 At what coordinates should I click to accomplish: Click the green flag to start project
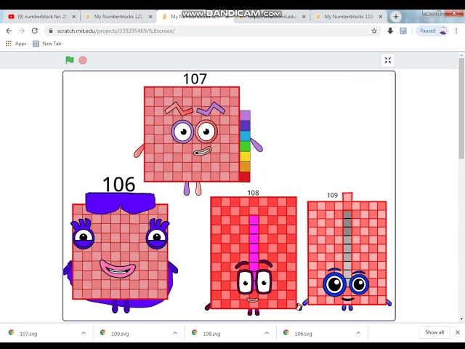[70, 60]
